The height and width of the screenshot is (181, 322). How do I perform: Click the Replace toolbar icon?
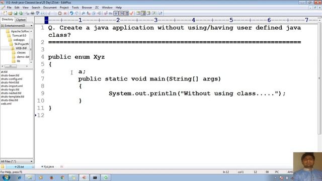pyautogui.click(x=89, y=14)
